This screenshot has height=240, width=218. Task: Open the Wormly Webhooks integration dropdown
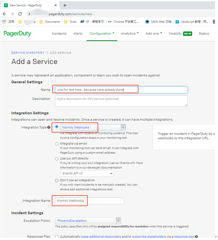click(x=123, y=127)
